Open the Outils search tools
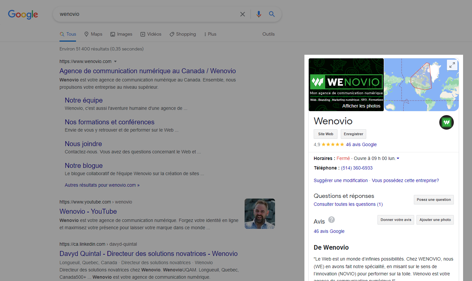The height and width of the screenshot is (281, 472). tap(268, 34)
